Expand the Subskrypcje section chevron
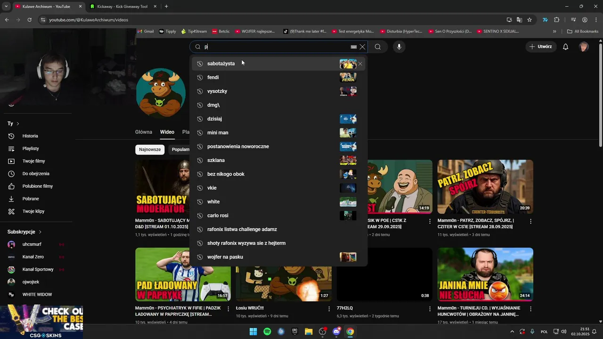 40,232
